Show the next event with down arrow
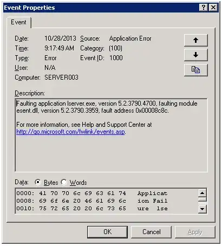222x246 pixels. [x=196, y=55]
